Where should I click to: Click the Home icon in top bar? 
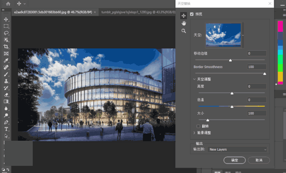coord(8,4)
